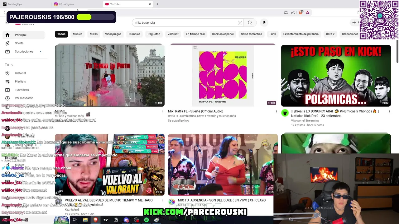Open options for the Mi Mix card
399x224 pixels.
click(163, 111)
